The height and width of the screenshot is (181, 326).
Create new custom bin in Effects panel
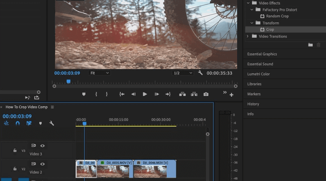[x=310, y=45]
